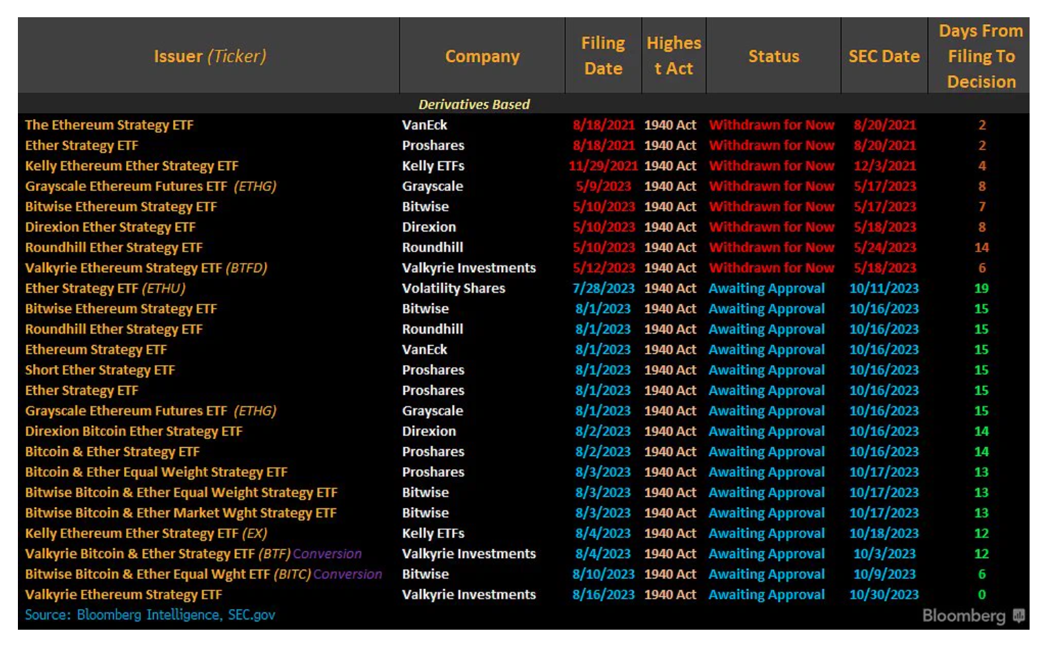Click the Issuer (Ticker) column header
The image size is (1042, 649).
(210, 56)
